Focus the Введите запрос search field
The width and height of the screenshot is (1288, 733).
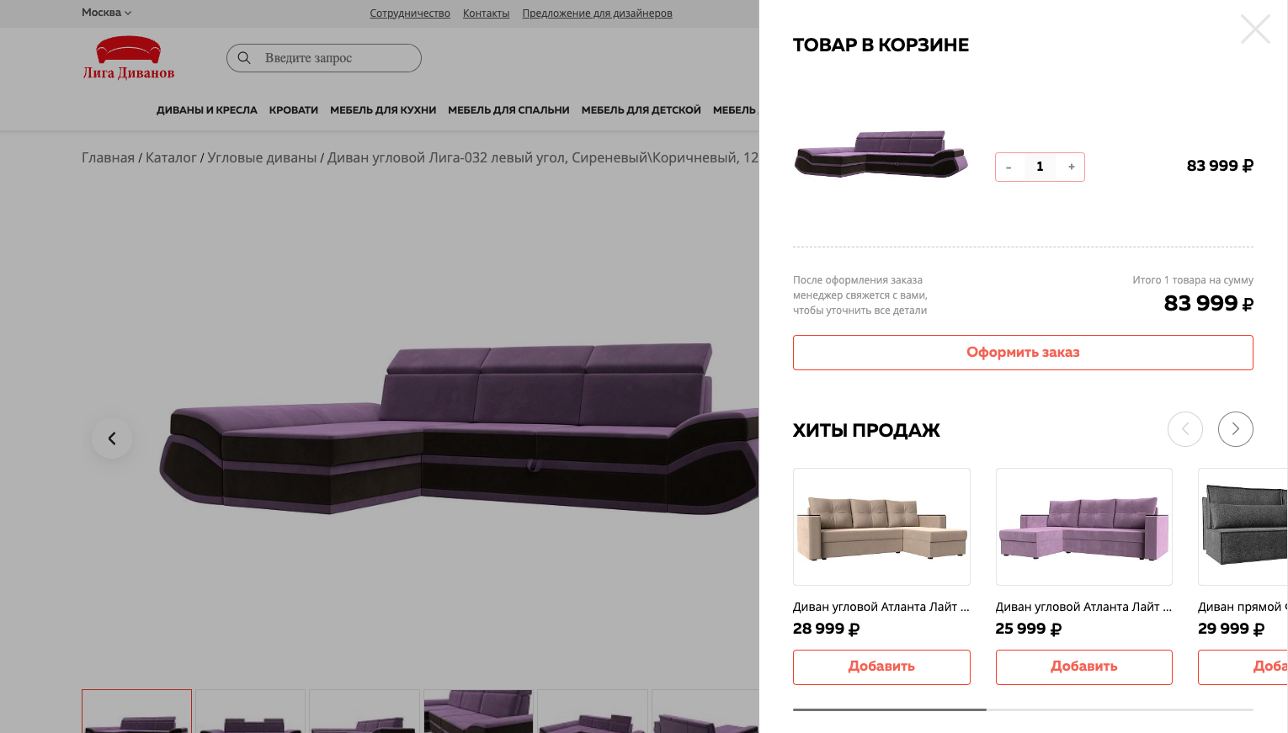337,58
